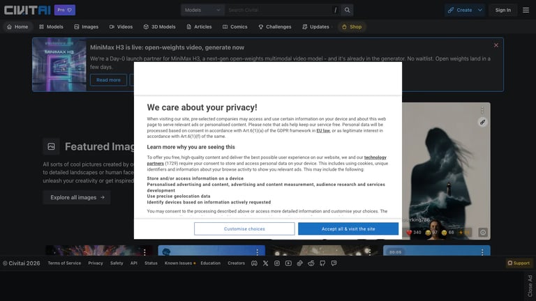Expand the Create dropdown chevron

click(x=480, y=10)
